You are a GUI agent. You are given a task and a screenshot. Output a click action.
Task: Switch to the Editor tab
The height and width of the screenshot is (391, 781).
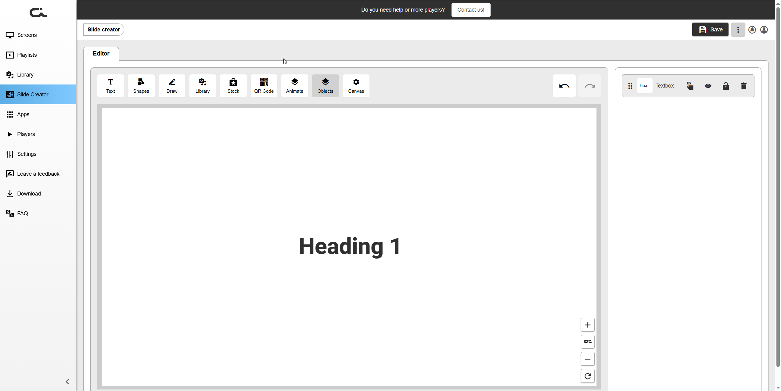pyautogui.click(x=101, y=54)
